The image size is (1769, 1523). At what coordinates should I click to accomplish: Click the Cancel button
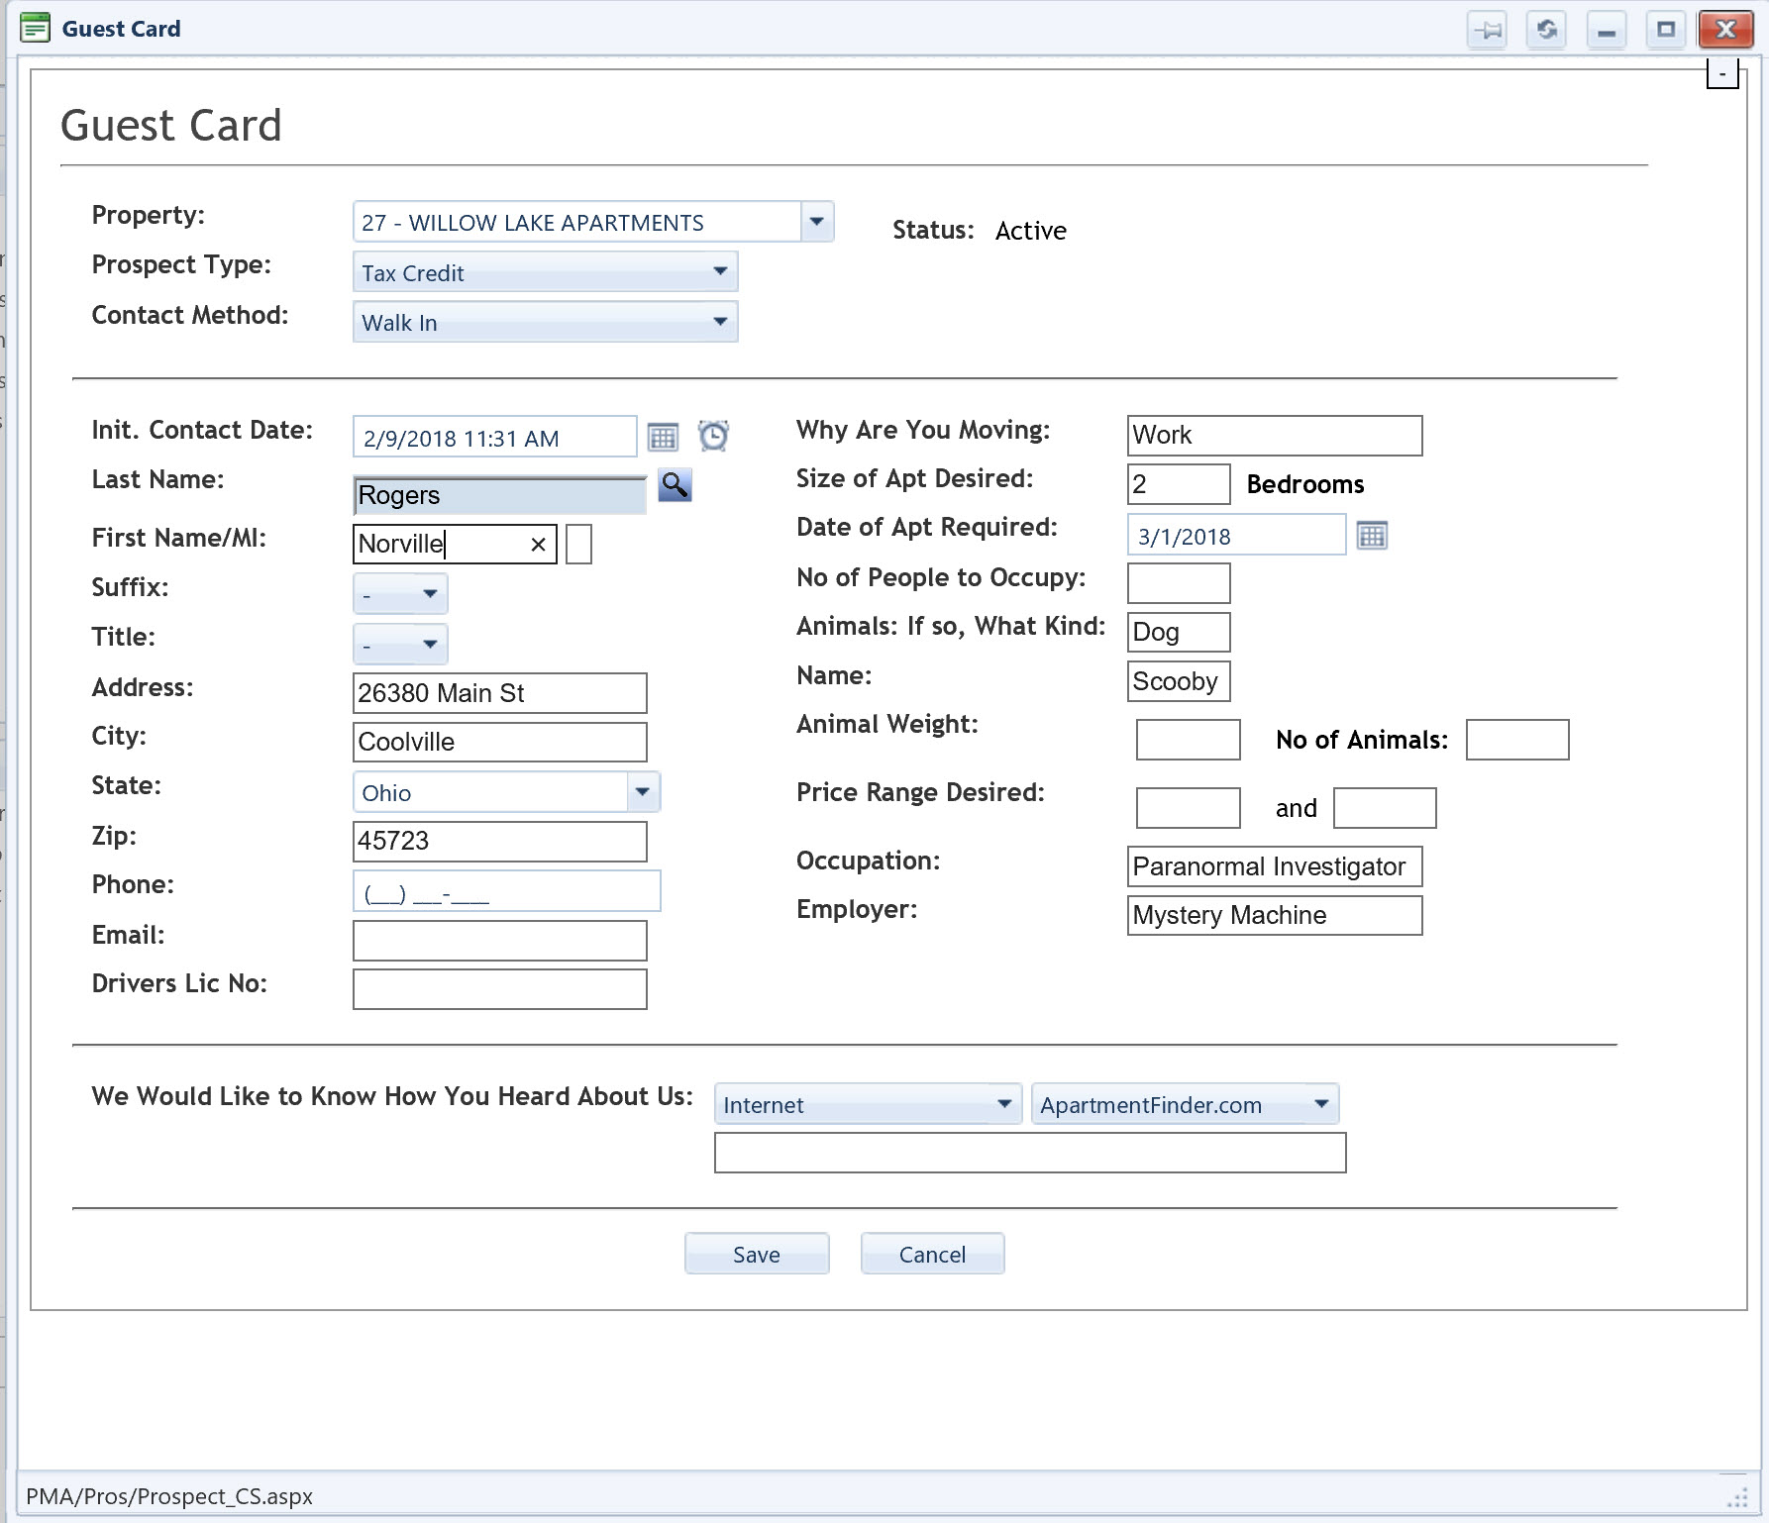click(932, 1255)
